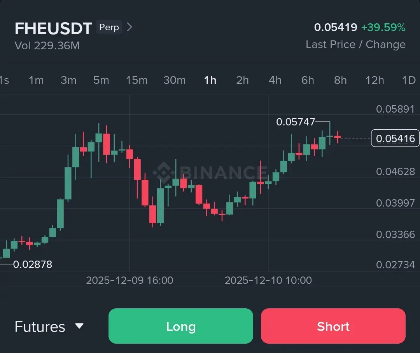Switch to 1D timeframe

[x=409, y=80]
